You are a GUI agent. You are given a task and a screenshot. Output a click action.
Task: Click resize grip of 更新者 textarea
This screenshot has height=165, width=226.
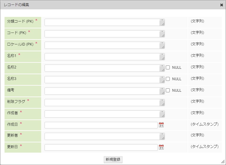[163, 138]
